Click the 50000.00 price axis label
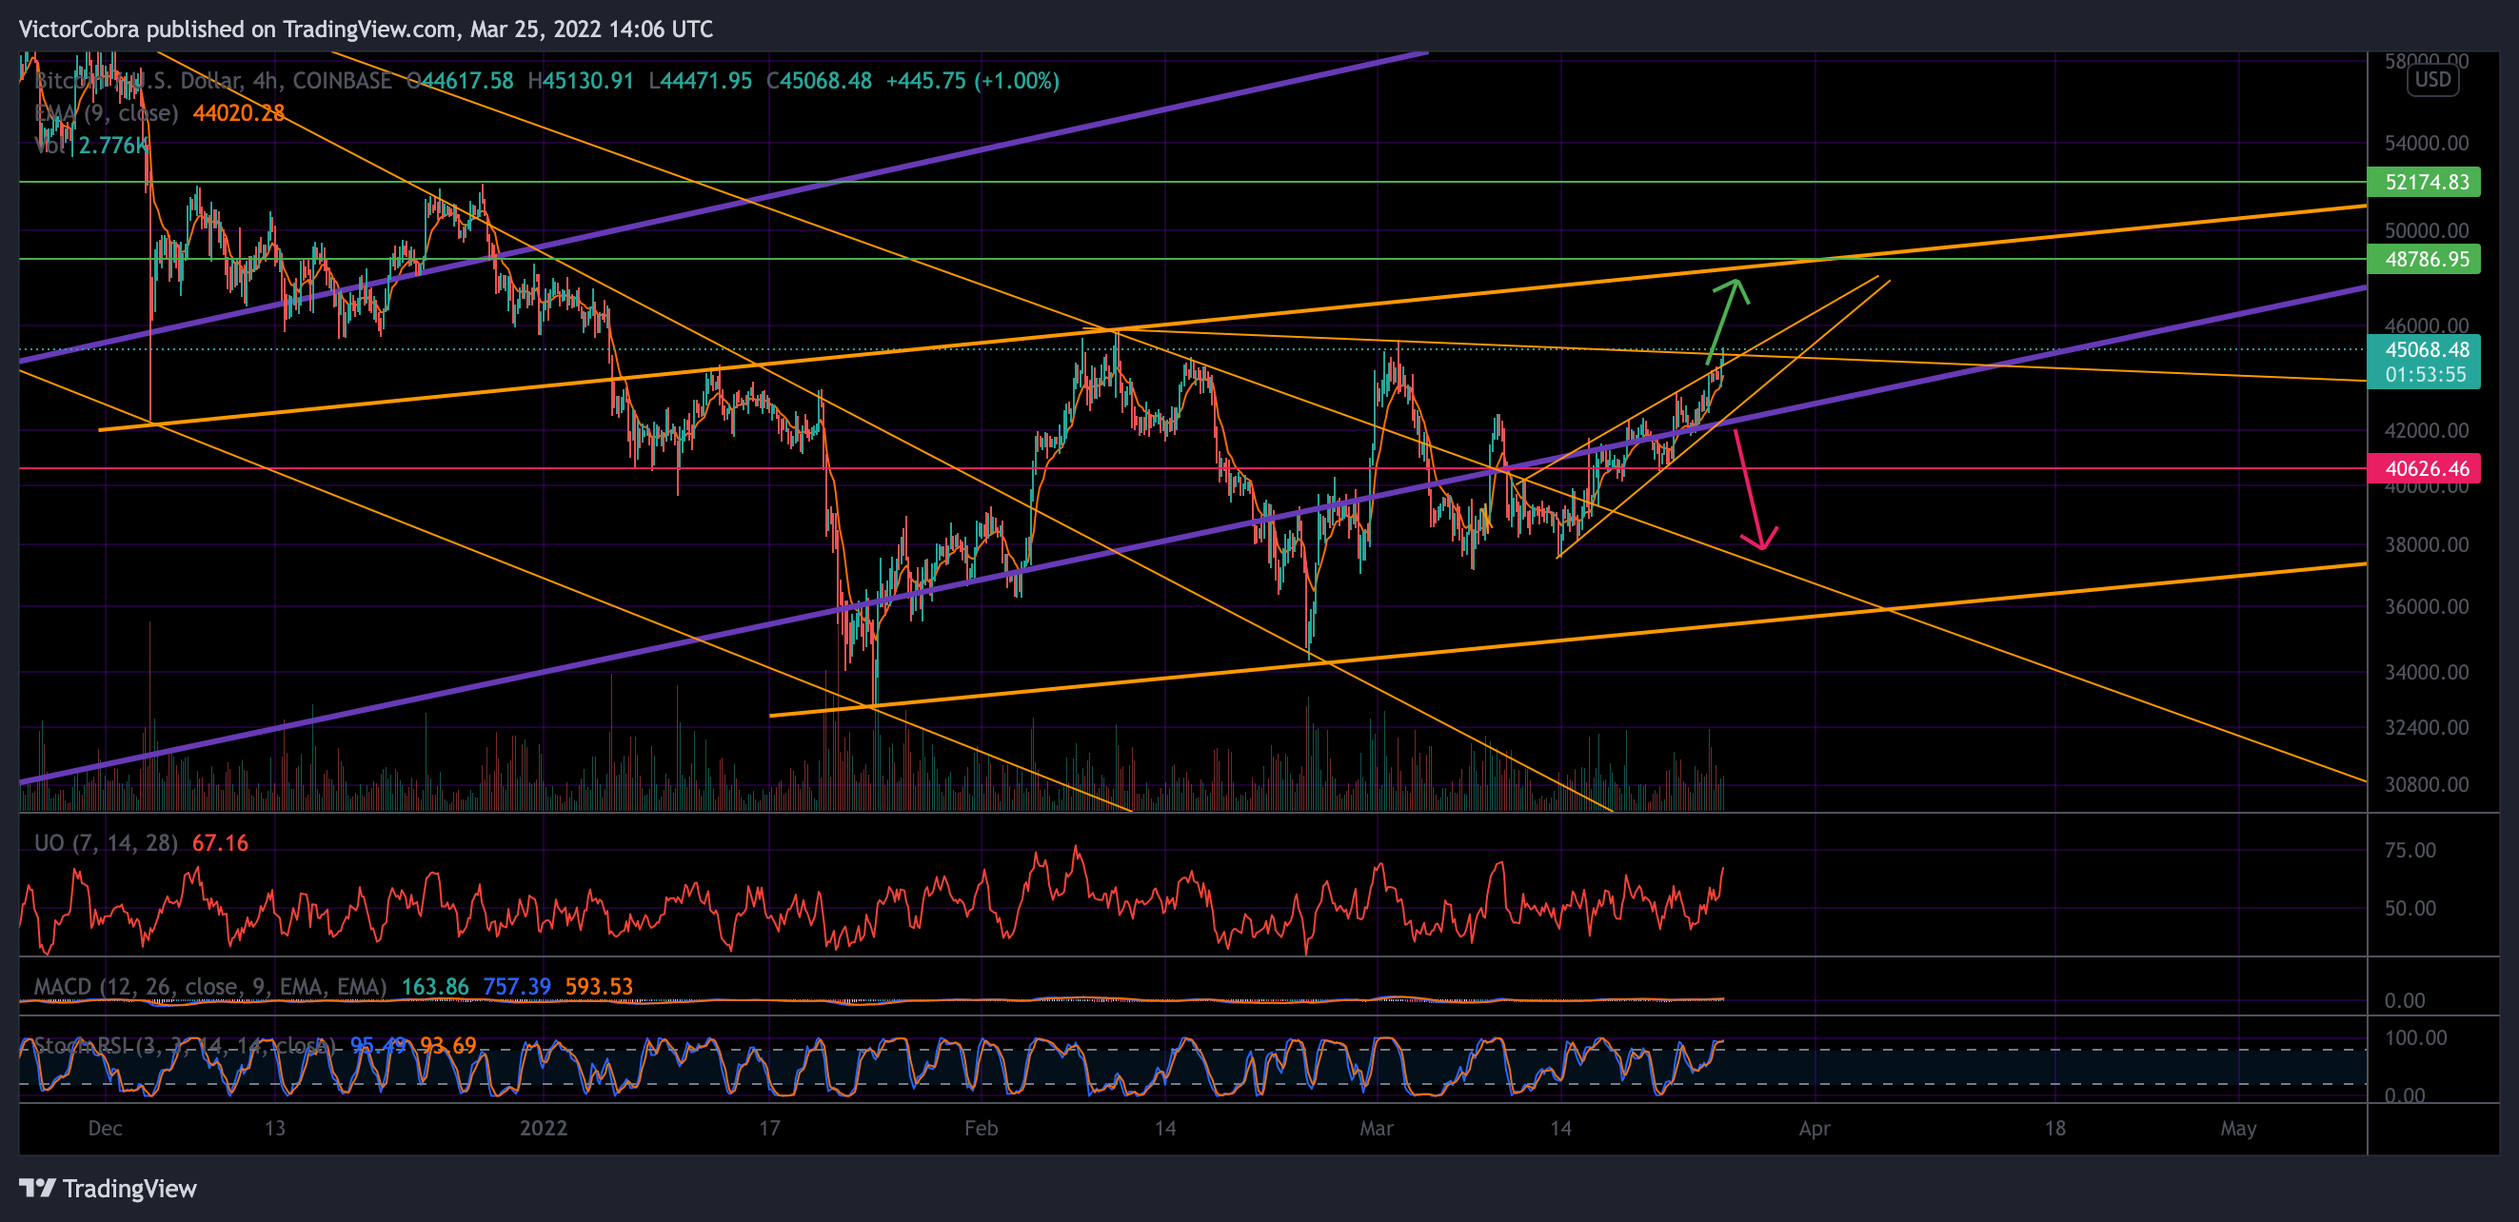The height and width of the screenshot is (1222, 2519). (2426, 230)
